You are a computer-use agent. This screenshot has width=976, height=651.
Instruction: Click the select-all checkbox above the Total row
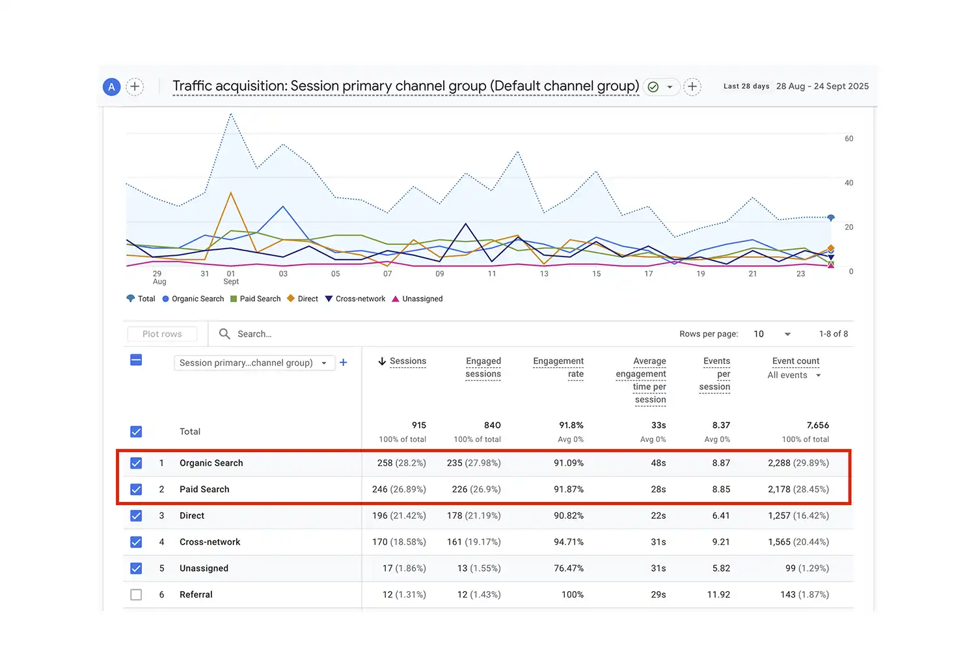[x=136, y=359]
